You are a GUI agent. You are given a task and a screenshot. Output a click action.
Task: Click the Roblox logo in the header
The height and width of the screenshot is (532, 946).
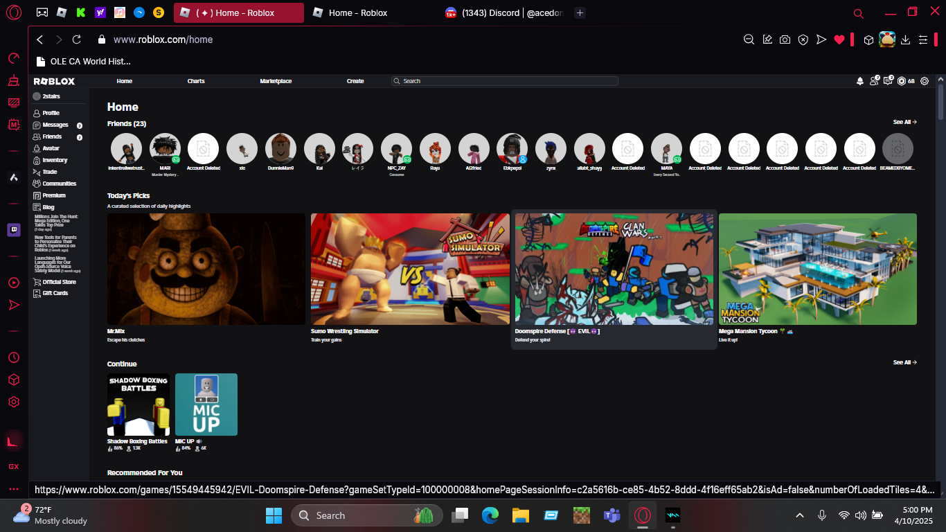[x=54, y=81]
